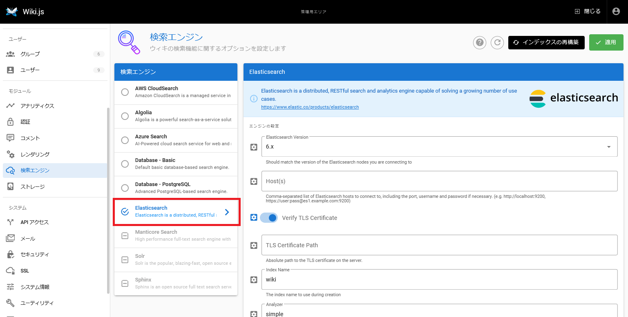628x317 pixels.
Task: Open the 検索エンジン sidebar item
Action: pos(55,171)
